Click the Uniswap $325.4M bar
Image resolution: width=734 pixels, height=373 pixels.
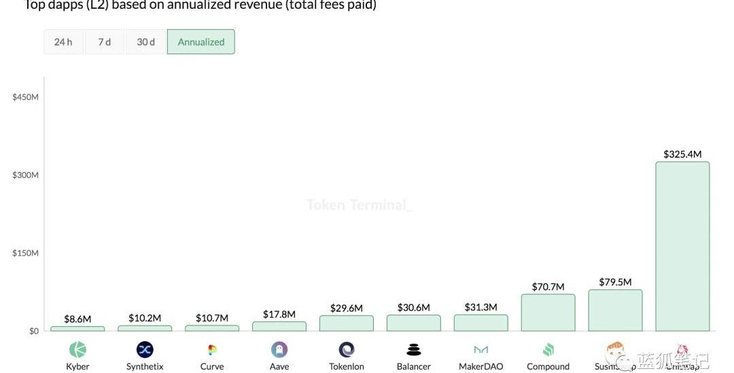tap(682, 247)
